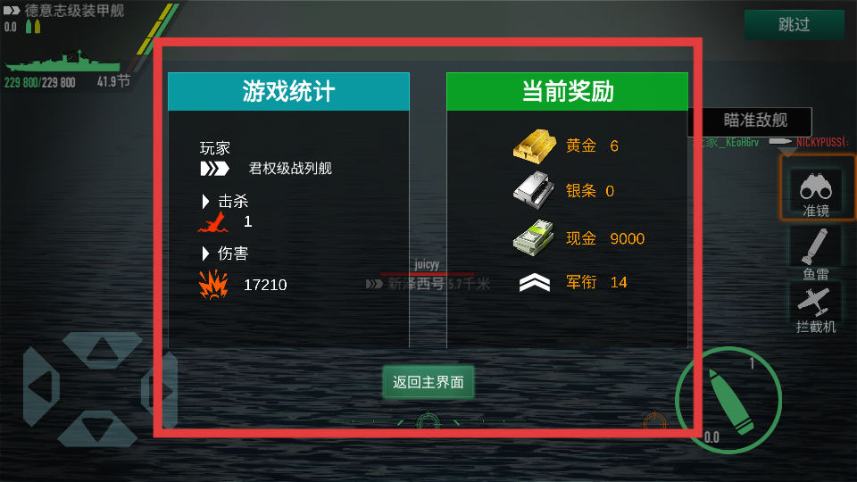Click the silver bar 银条 icon
857x482 pixels.
pyautogui.click(x=534, y=191)
